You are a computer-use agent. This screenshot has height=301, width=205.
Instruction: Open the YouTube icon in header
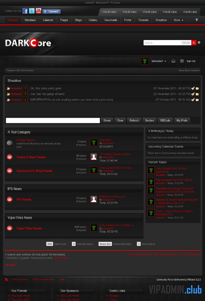[x=38, y=11]
